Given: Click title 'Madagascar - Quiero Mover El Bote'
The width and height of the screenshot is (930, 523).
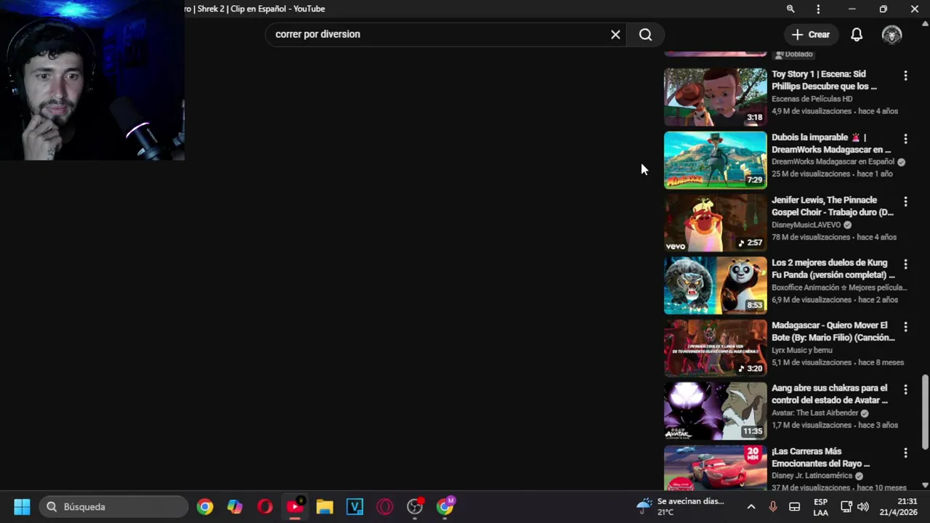Looking at the screenshot, I should point(833,331).
